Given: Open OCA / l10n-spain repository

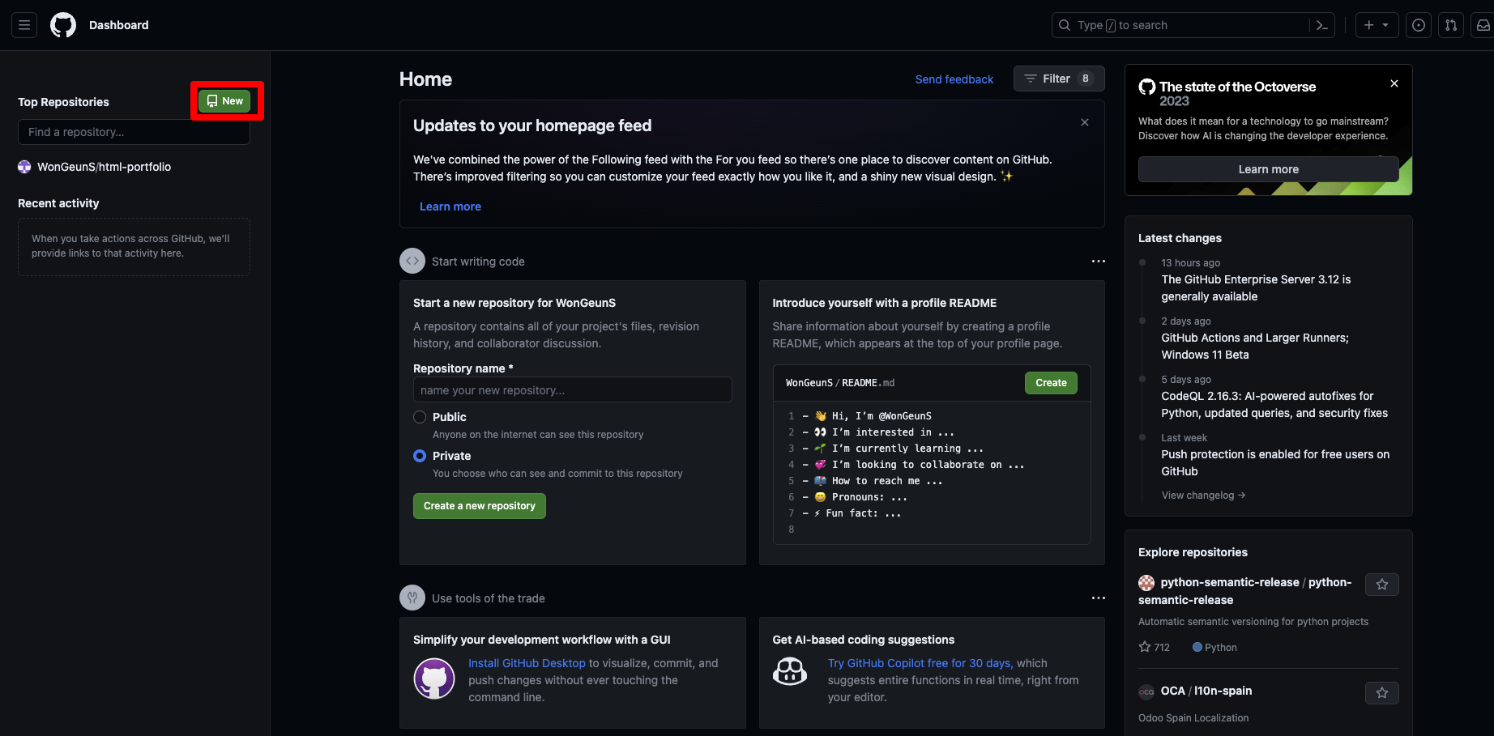Looking at the screenshot, I should (x=1206, y=691).
